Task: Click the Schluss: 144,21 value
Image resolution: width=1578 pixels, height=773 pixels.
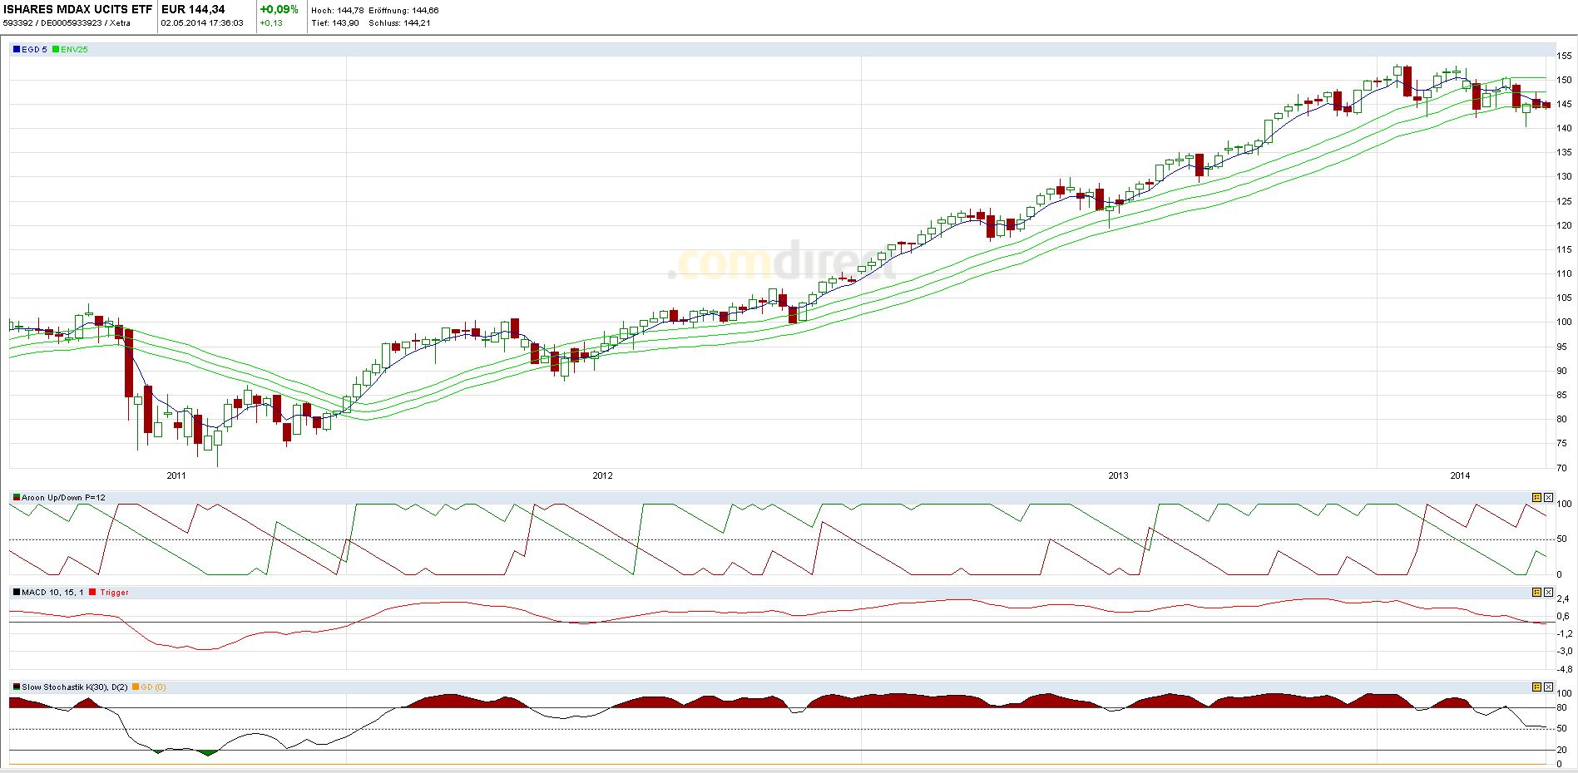Action: [x=398, y=23]
